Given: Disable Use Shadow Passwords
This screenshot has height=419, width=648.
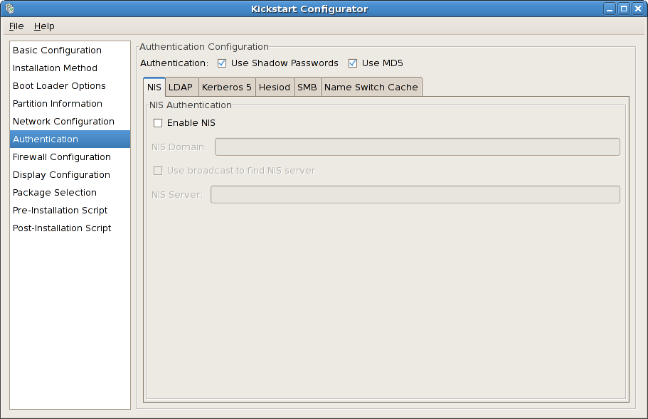Looking at the screenshot, I should click(x=221, y=63).
